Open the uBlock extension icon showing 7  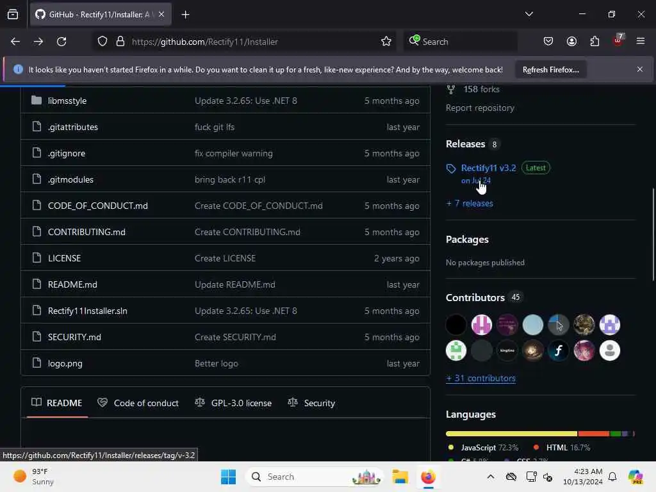618,40
